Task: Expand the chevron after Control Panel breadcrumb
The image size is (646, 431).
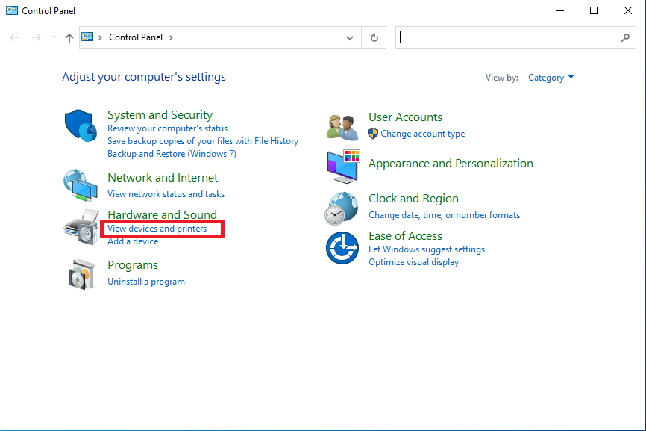Action: [x=171, y=37]
